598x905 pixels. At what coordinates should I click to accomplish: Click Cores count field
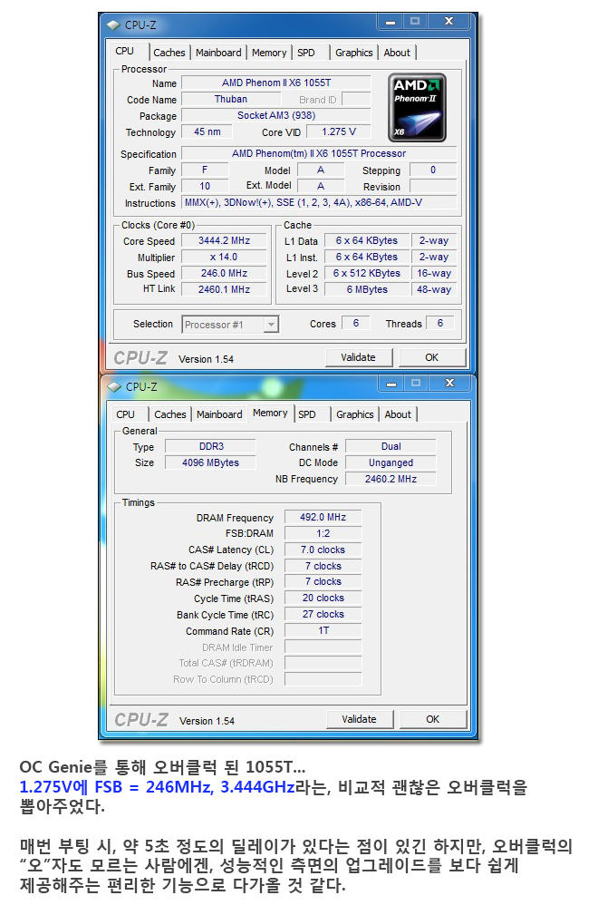coord(356,323)
